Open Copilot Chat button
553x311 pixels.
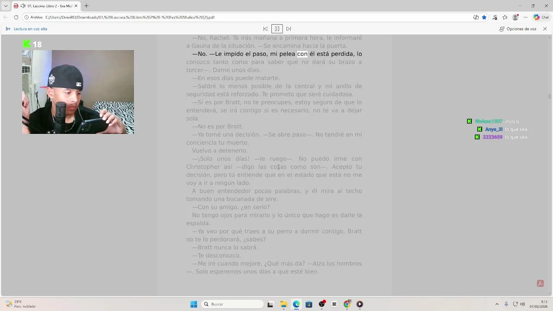click(541, 17)
